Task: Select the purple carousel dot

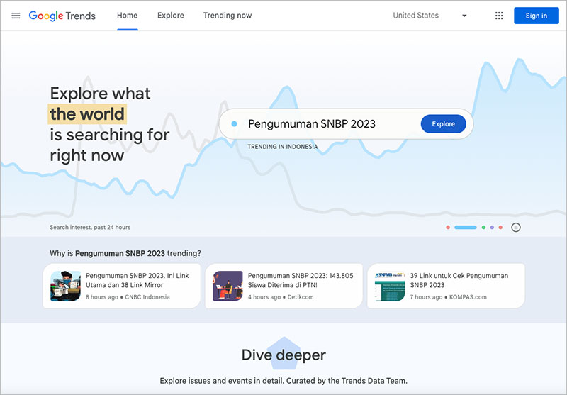Action: (492, 228)
